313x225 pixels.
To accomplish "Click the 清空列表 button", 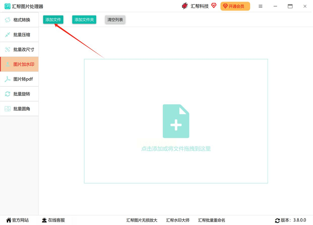I will click(x=115, y=20).
